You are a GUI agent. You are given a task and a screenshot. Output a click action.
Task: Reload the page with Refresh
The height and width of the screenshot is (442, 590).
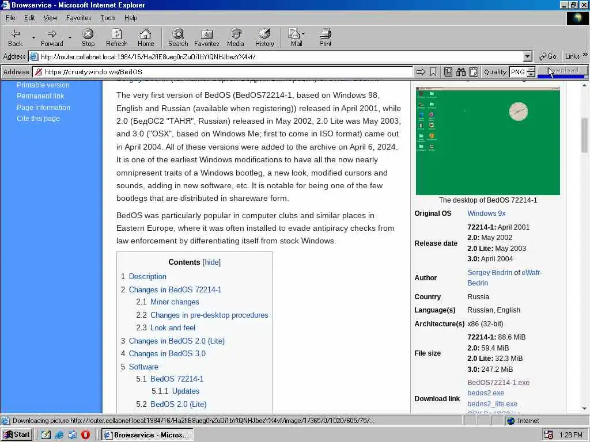click(116, 37)
